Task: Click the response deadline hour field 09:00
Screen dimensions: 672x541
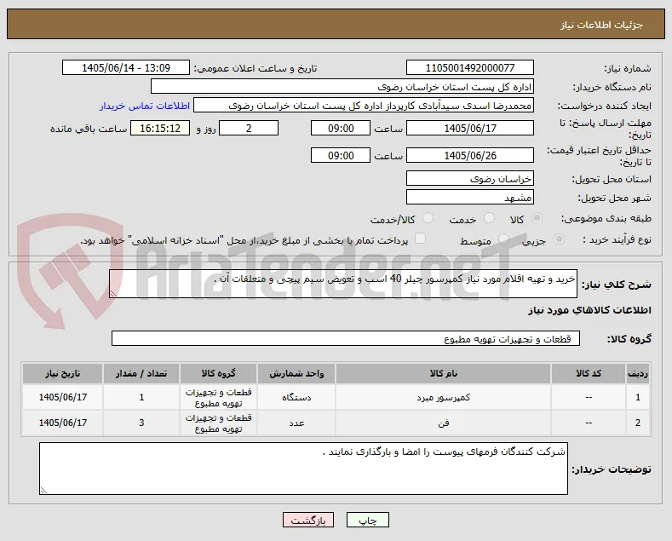Action: 341,128
